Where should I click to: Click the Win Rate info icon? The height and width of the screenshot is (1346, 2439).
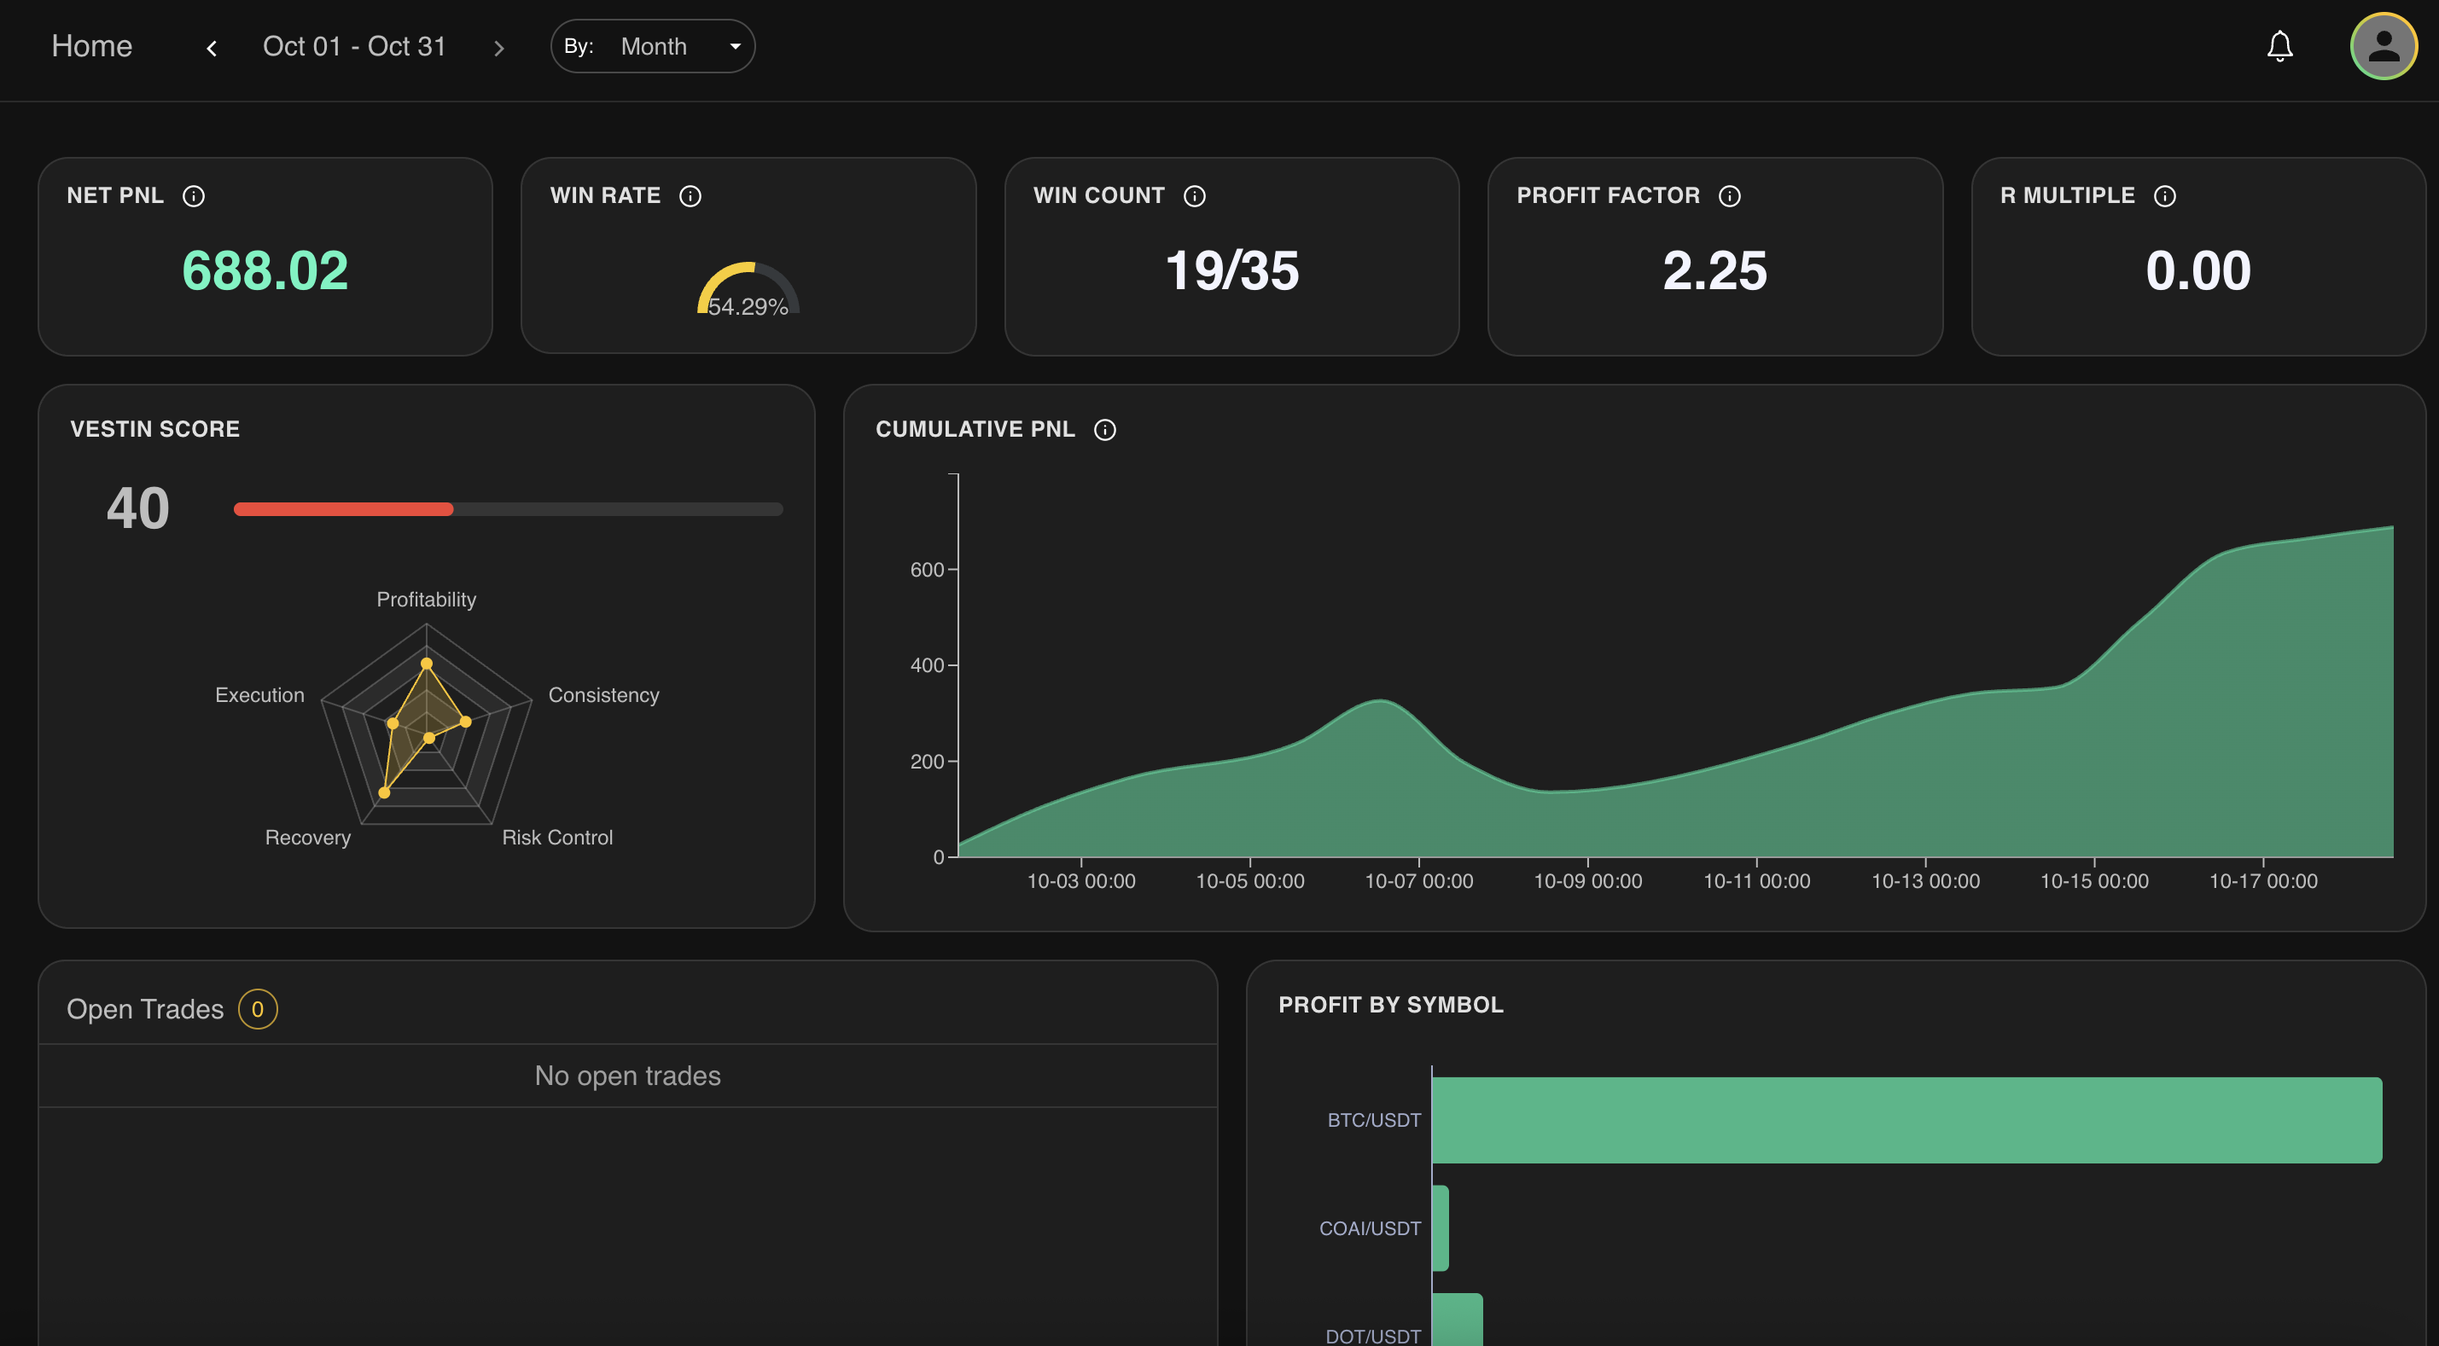click(691, 196)
